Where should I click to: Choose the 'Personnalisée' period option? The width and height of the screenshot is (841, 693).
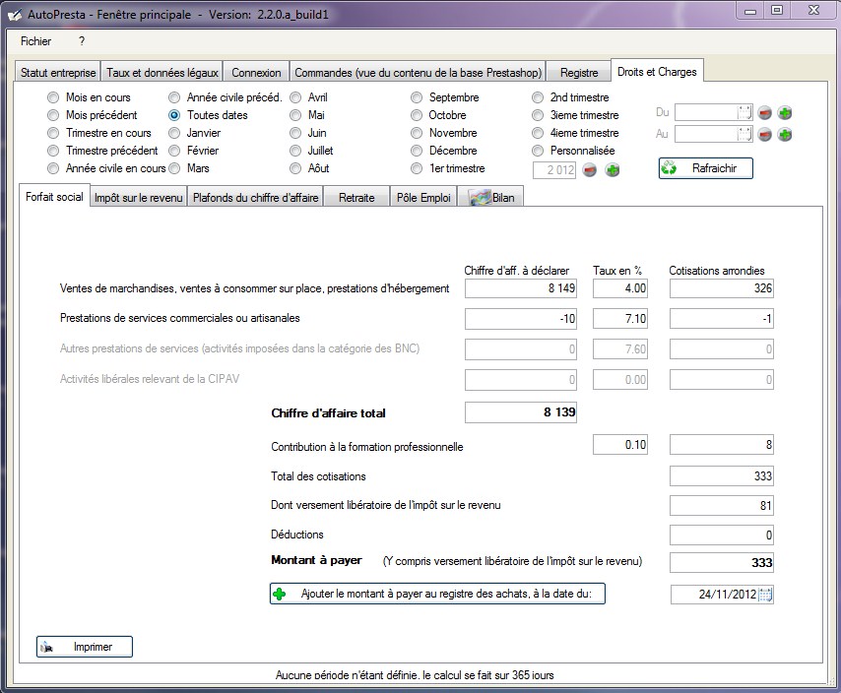click(540, 152)
